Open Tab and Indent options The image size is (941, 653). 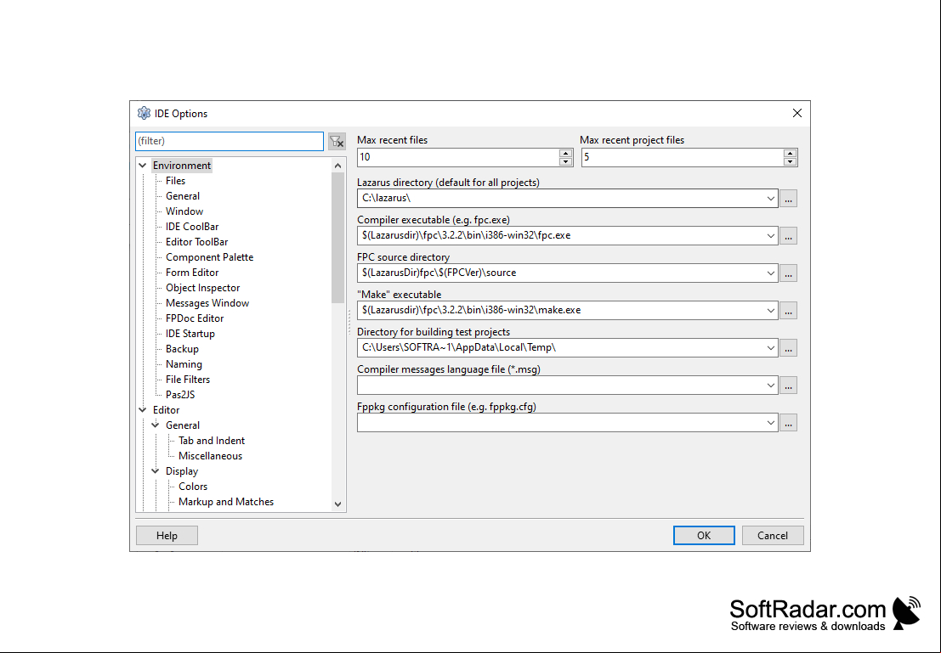(212, 441)
